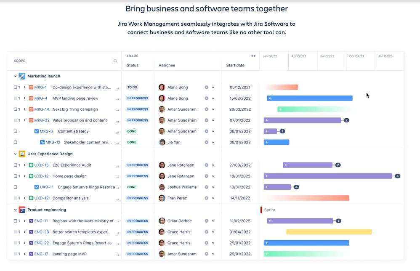Screen dimensions: 420x271
Task: Click Omar Darboe avatar icon
Action: (x=162, y=221)
